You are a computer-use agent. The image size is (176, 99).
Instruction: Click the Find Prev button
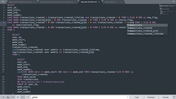pos(151,97)
